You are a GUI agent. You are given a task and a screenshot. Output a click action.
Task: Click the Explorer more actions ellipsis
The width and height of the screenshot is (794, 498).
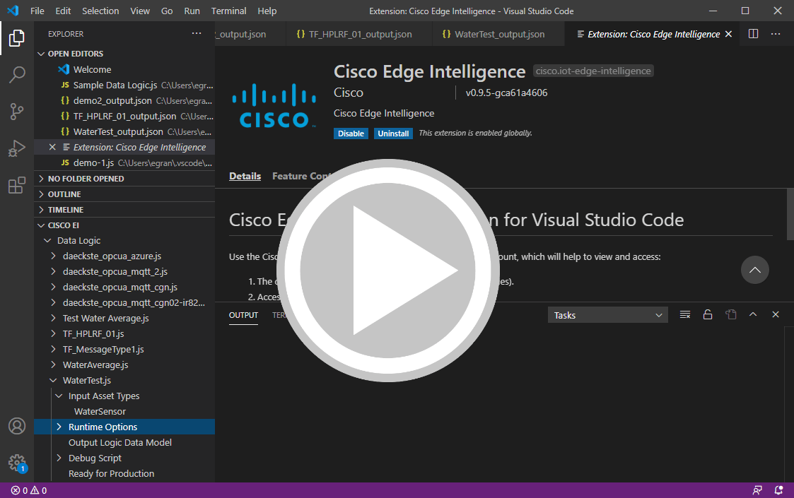(x=197, y=34)
